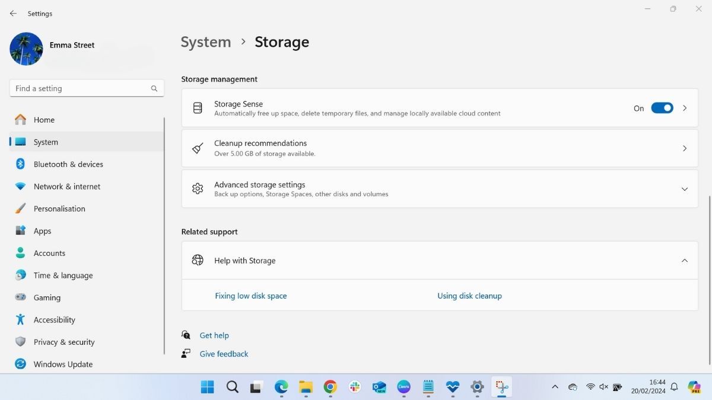712x400 pixels.
Task: Click the Advanced storage settings gear icon
Action: pos(198,188)
